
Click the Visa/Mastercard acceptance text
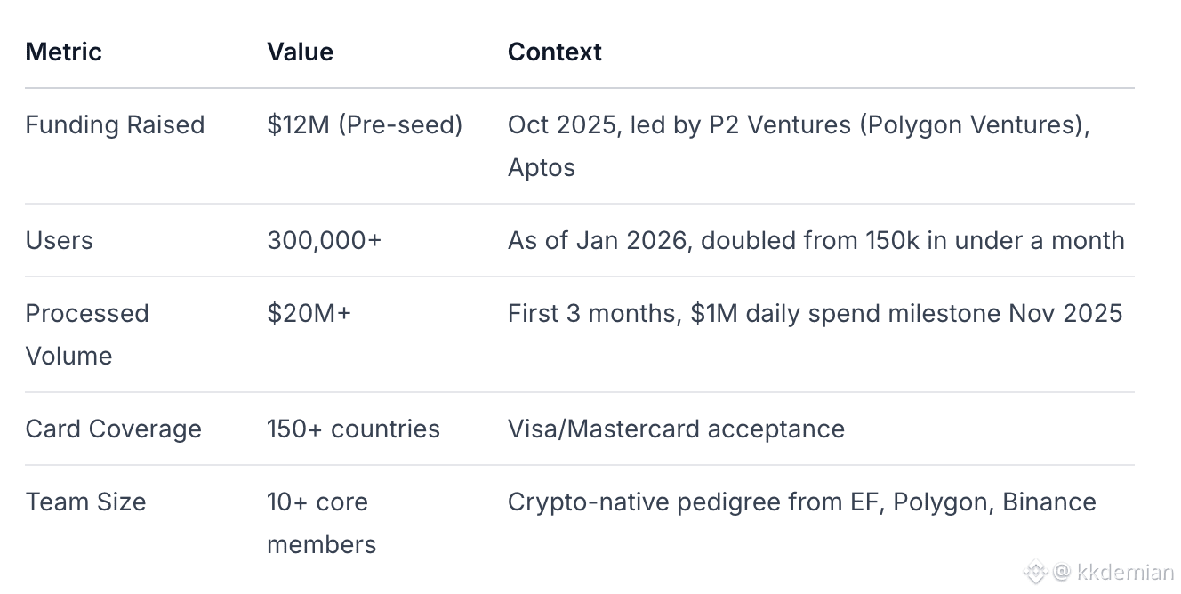[676, 429]
